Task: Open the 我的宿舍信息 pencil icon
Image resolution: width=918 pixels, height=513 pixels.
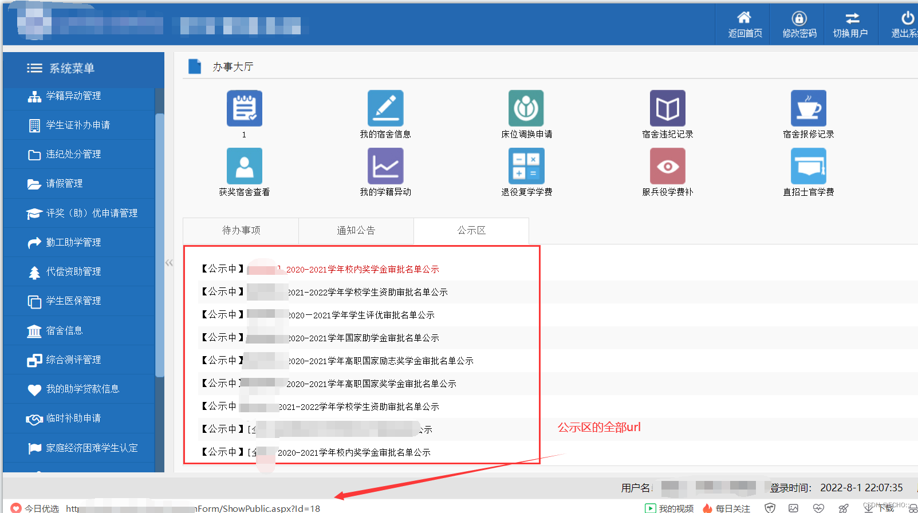Action: [x=385, y=108]
